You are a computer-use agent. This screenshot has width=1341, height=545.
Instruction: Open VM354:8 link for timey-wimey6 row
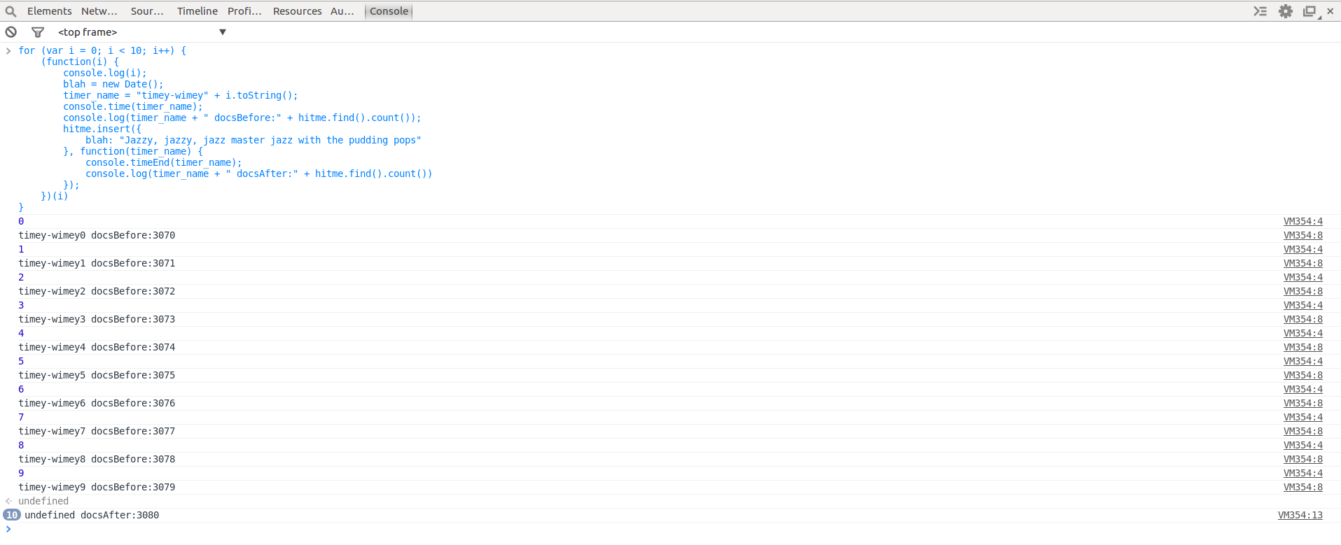[1302, 404]
